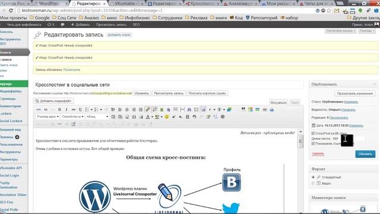Insert a blockquote
This screenshot has height=214, width=380.
(46, 109)
